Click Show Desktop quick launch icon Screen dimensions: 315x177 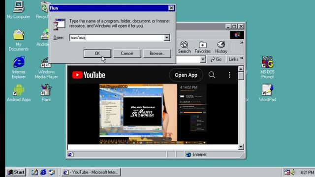coord(34,172)
